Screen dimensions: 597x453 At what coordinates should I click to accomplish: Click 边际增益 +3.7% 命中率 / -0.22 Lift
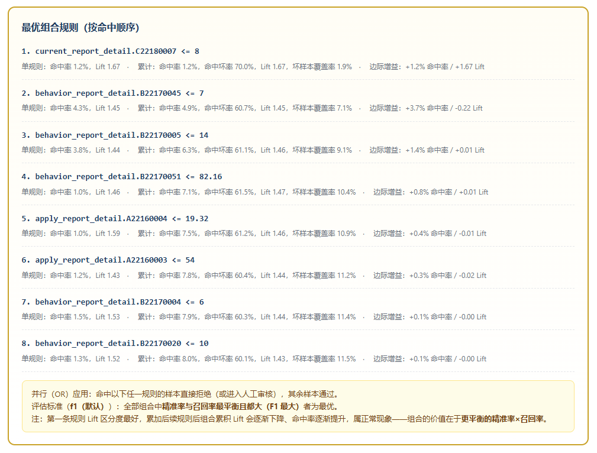[426, 108]
